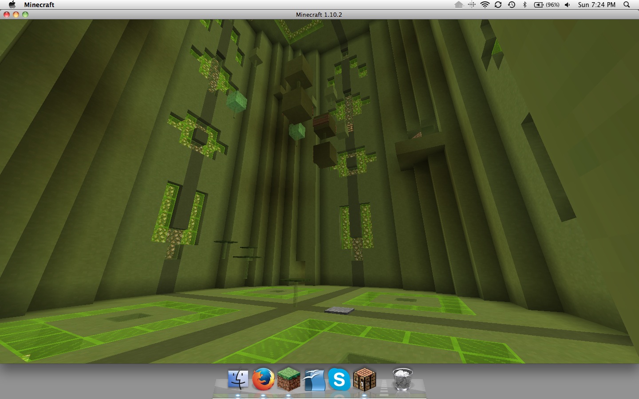Open the battery status menu showing 96%
The height and width of the screenshot is (399, 639).
[546, 4]
